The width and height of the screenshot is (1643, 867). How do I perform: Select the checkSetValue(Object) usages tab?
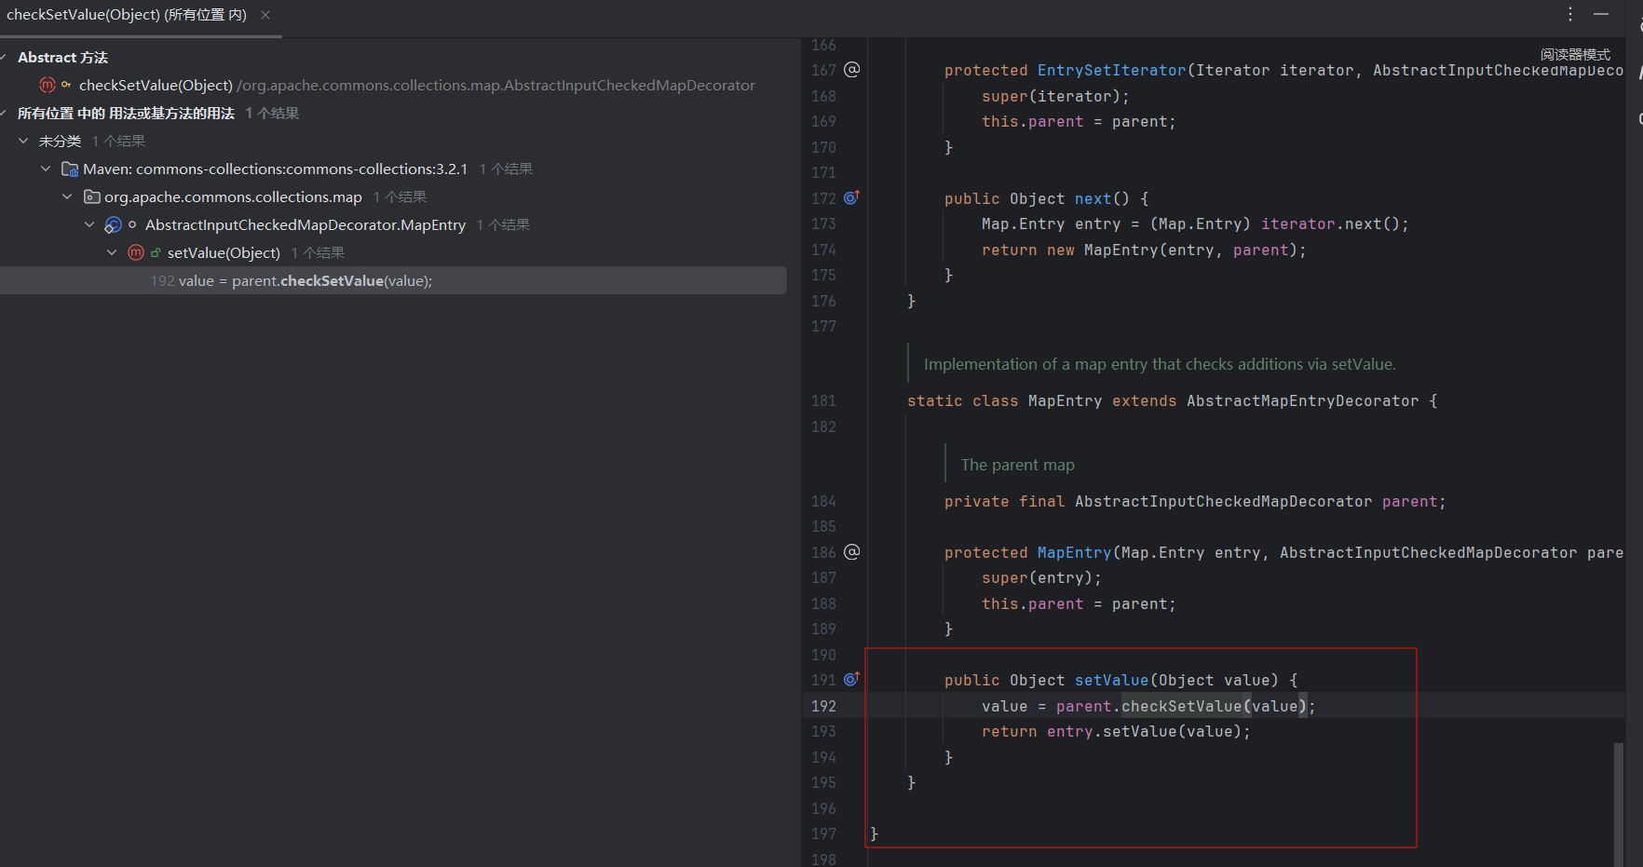click(127, 15)
